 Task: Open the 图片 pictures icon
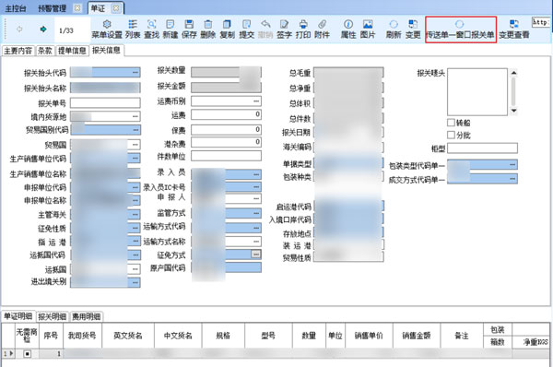(x=368, y=29)
